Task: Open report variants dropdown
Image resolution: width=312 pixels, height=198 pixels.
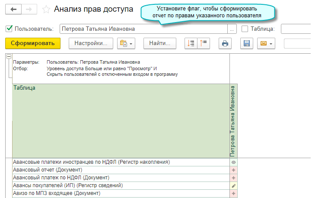Action: coord(126,43)
